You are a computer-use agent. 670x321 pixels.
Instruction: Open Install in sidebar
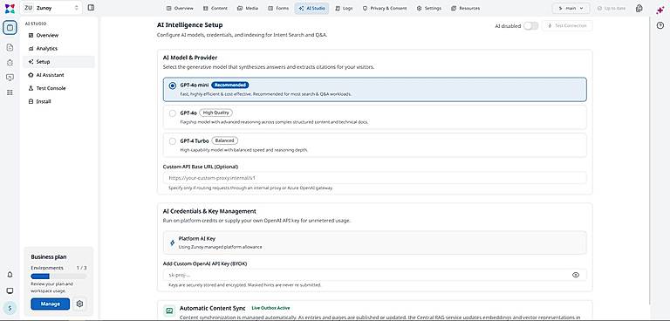(x=59, y=102)
